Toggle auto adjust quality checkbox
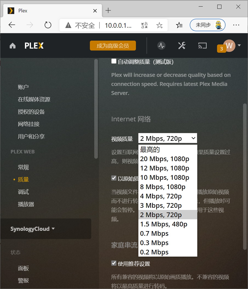Viewport: 248px width, 289px height. pyautogui.click(x=114, y=61)
